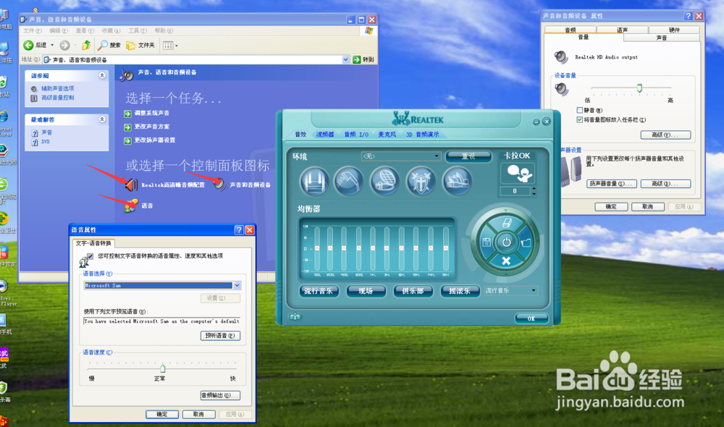Click the 语音速度 voice speed slider thumb
Screen dimensions: 724x427
[162, 368]
